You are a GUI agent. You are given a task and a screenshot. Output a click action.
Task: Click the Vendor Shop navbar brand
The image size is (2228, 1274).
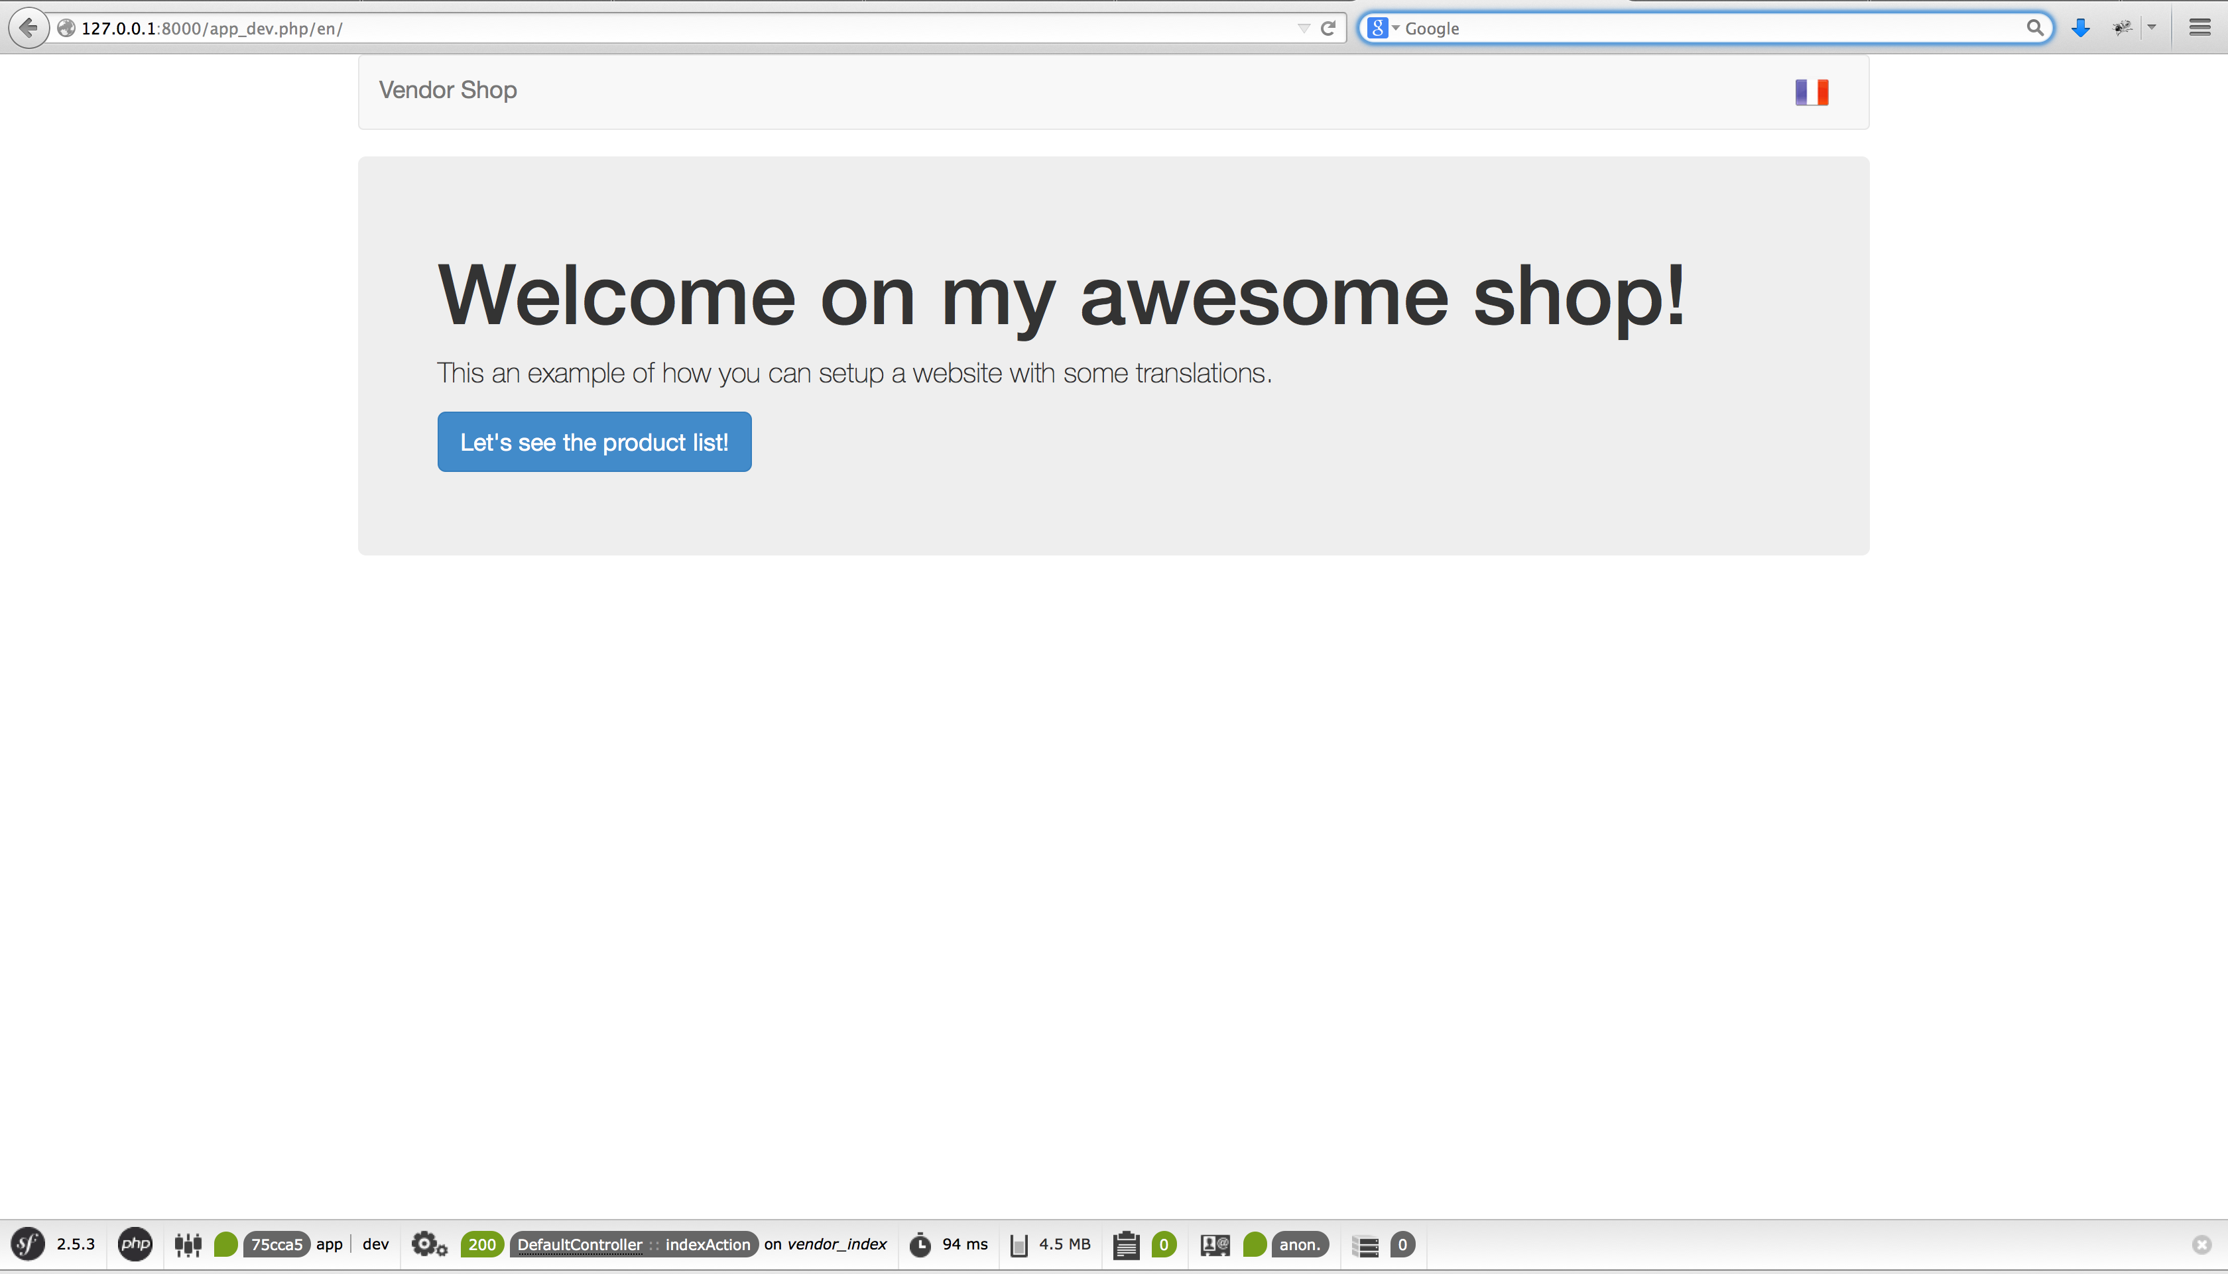[x=447, y=90]
